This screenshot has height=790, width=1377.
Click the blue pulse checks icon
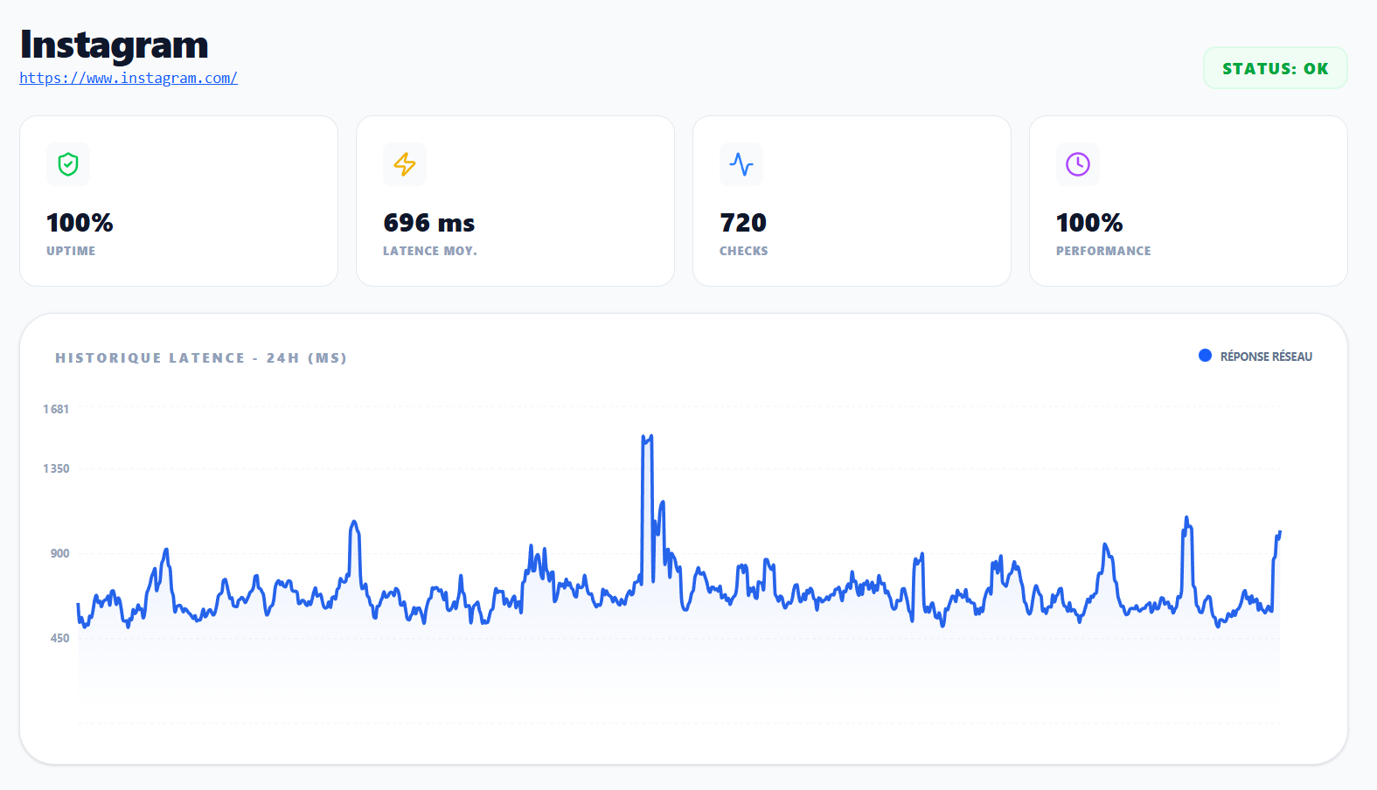[x=741, y=164]
